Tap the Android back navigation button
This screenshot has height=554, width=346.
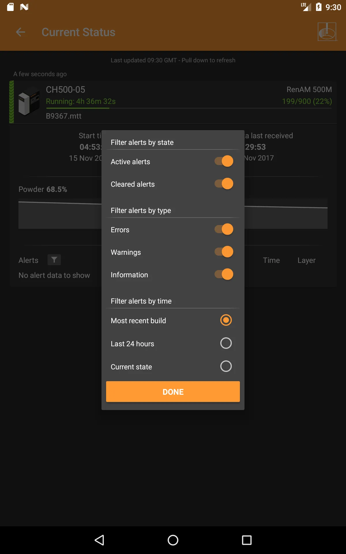click(99, 540)
